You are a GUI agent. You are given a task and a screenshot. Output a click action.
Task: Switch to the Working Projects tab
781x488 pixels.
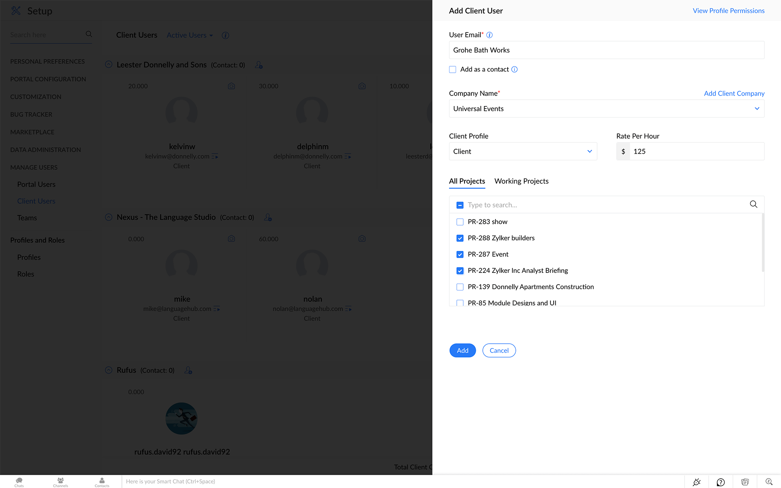(521, 181)
